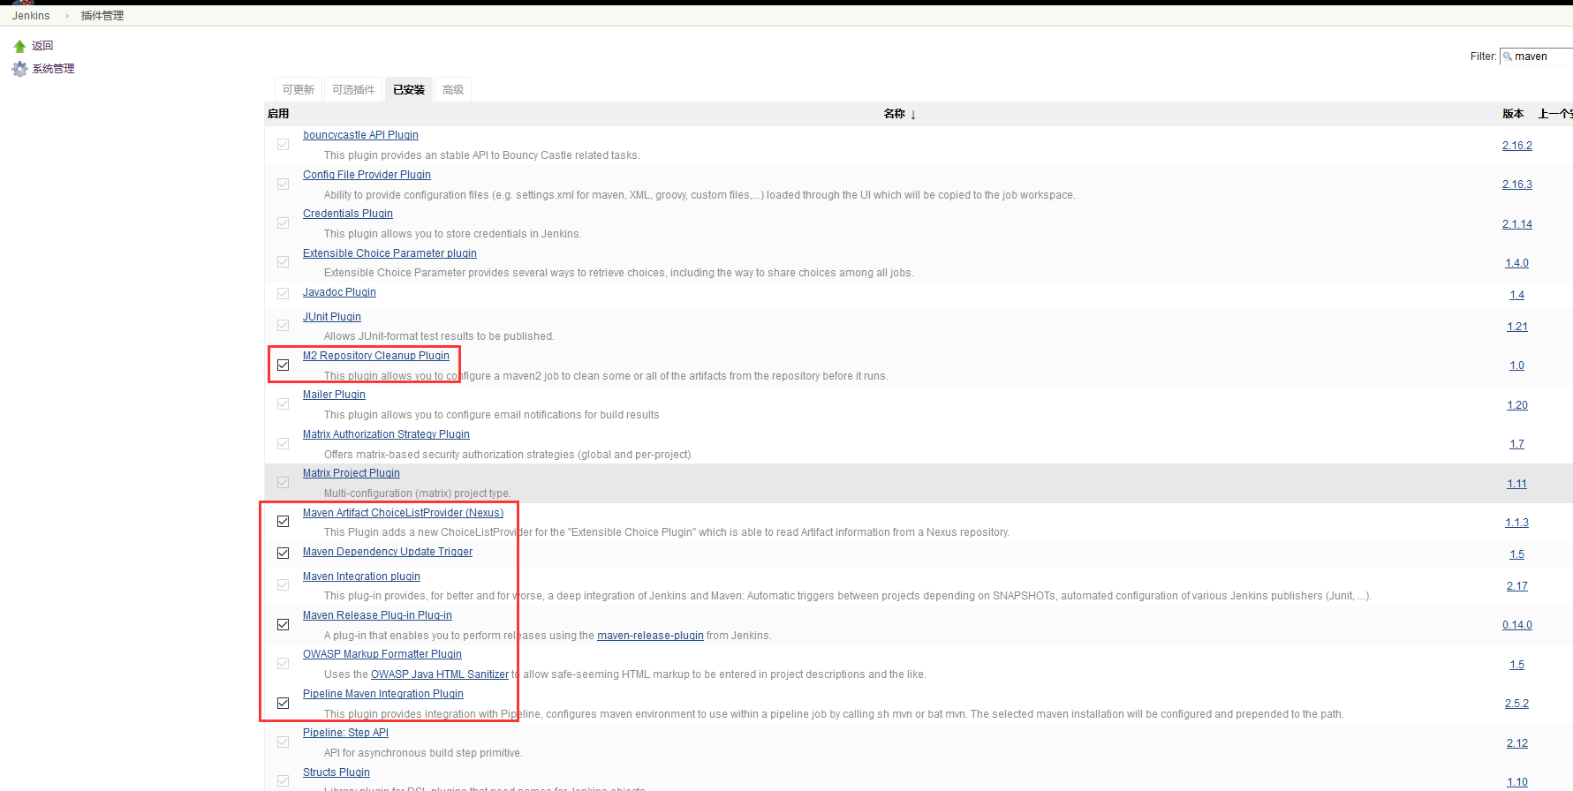The width and height of the screenshot is (1573, 791).
Task: Open Maven Artifact ChoiceListProvider (Nexus) link
Action: 403,513
